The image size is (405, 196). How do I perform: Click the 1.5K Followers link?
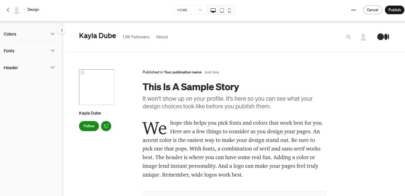click(x=136, y=37)
